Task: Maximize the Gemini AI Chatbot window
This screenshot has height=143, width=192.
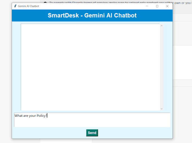Action: point(157,6)
